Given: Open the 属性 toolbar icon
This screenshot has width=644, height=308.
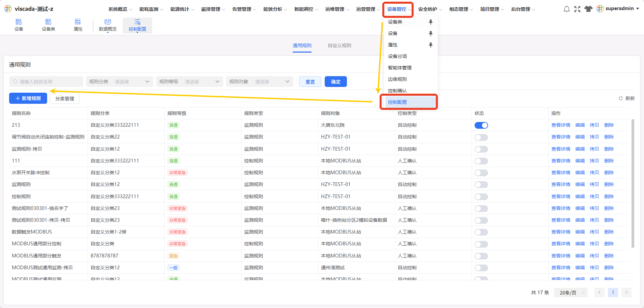Looking at the screenshot, I should (78, 25).
